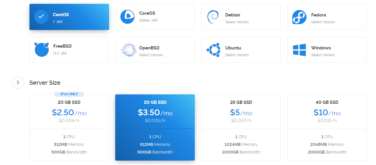Click the FreeBSD 11.2 x64 version text

(x=60, y=53)
